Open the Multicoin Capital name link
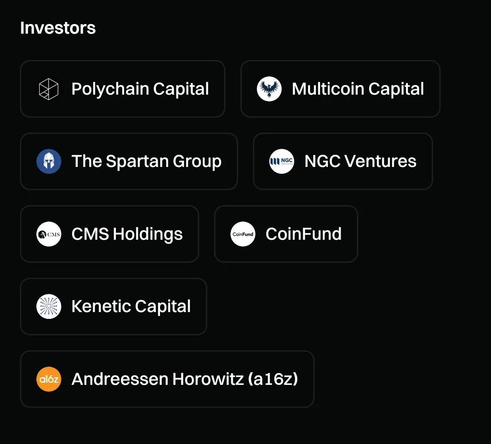491x444 pixels. tap(358, 89)
